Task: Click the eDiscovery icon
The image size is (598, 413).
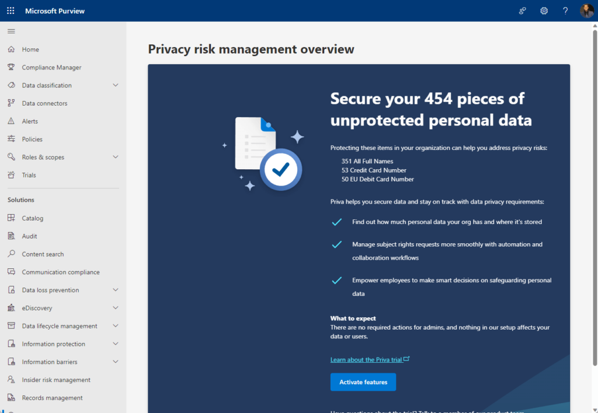Action: pyautogui.click(x=11, y=307)
